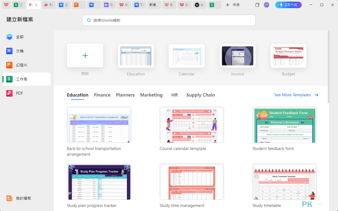Open the purple user avatar
The height and width of the screenshot is (211, 338).
point(267,5)
